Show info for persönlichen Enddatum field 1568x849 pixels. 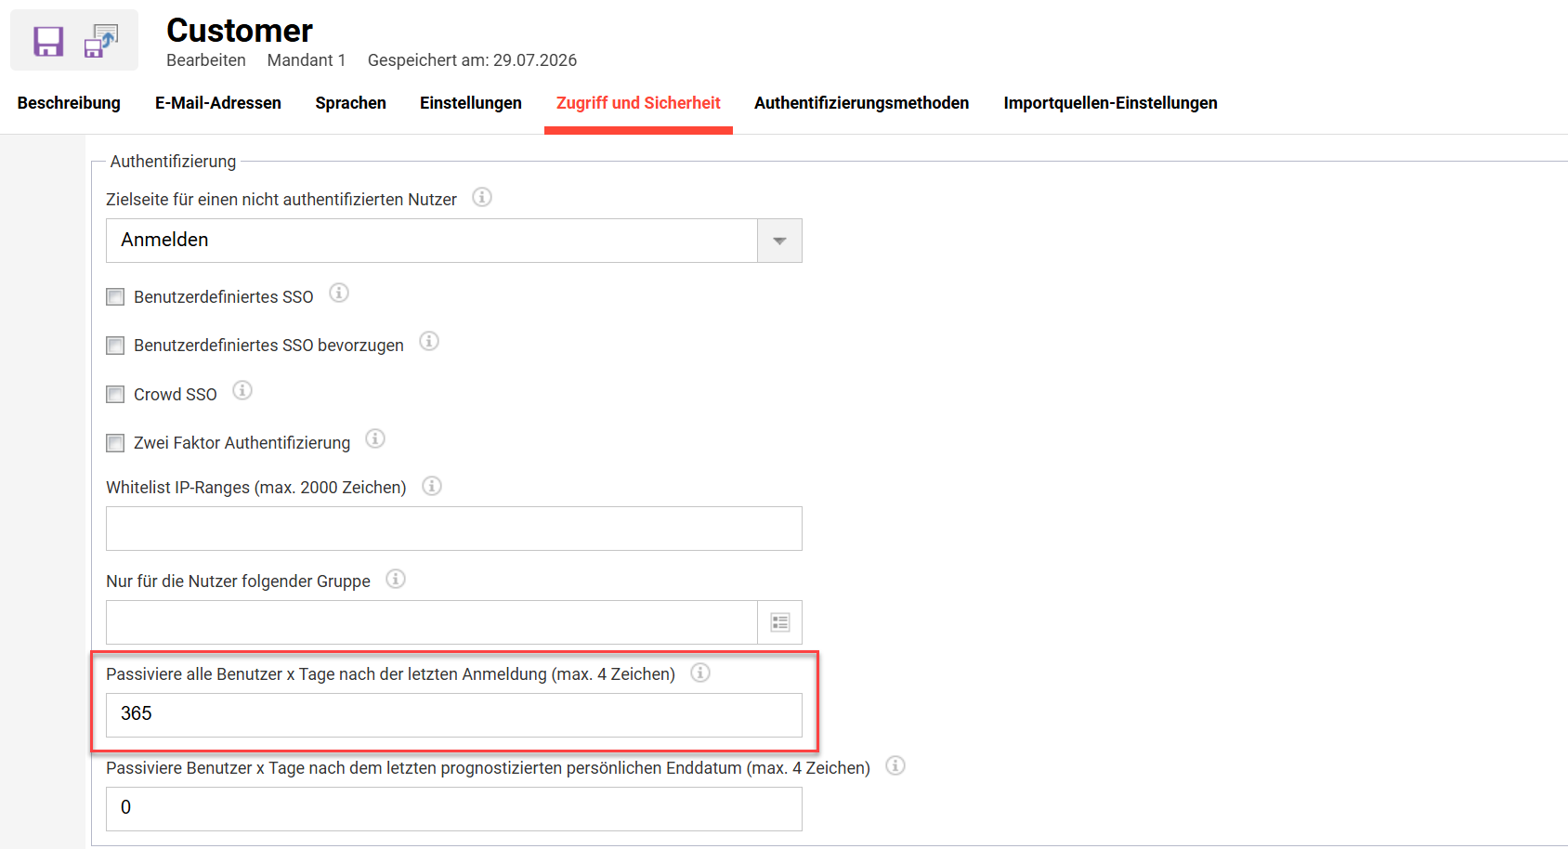tap(895, 766)
